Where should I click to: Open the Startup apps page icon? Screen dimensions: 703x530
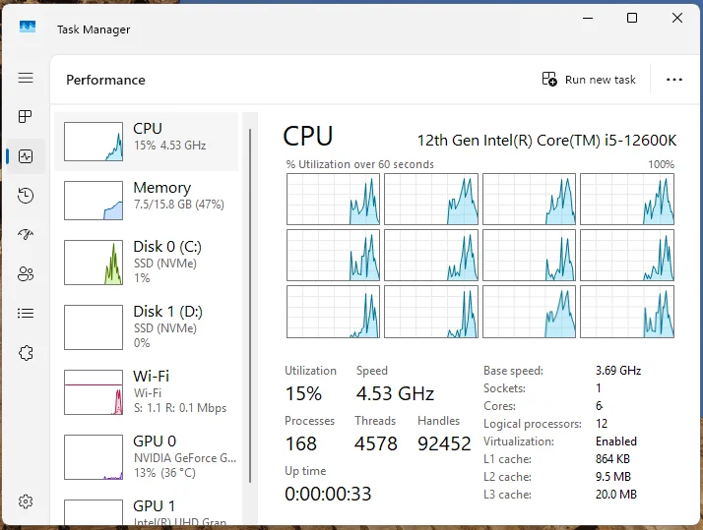(x=26, y=234)
